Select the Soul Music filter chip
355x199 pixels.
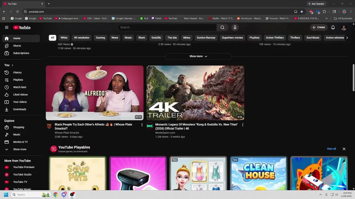(313, 38)
